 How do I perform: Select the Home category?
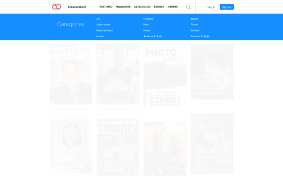pos(100,36)
